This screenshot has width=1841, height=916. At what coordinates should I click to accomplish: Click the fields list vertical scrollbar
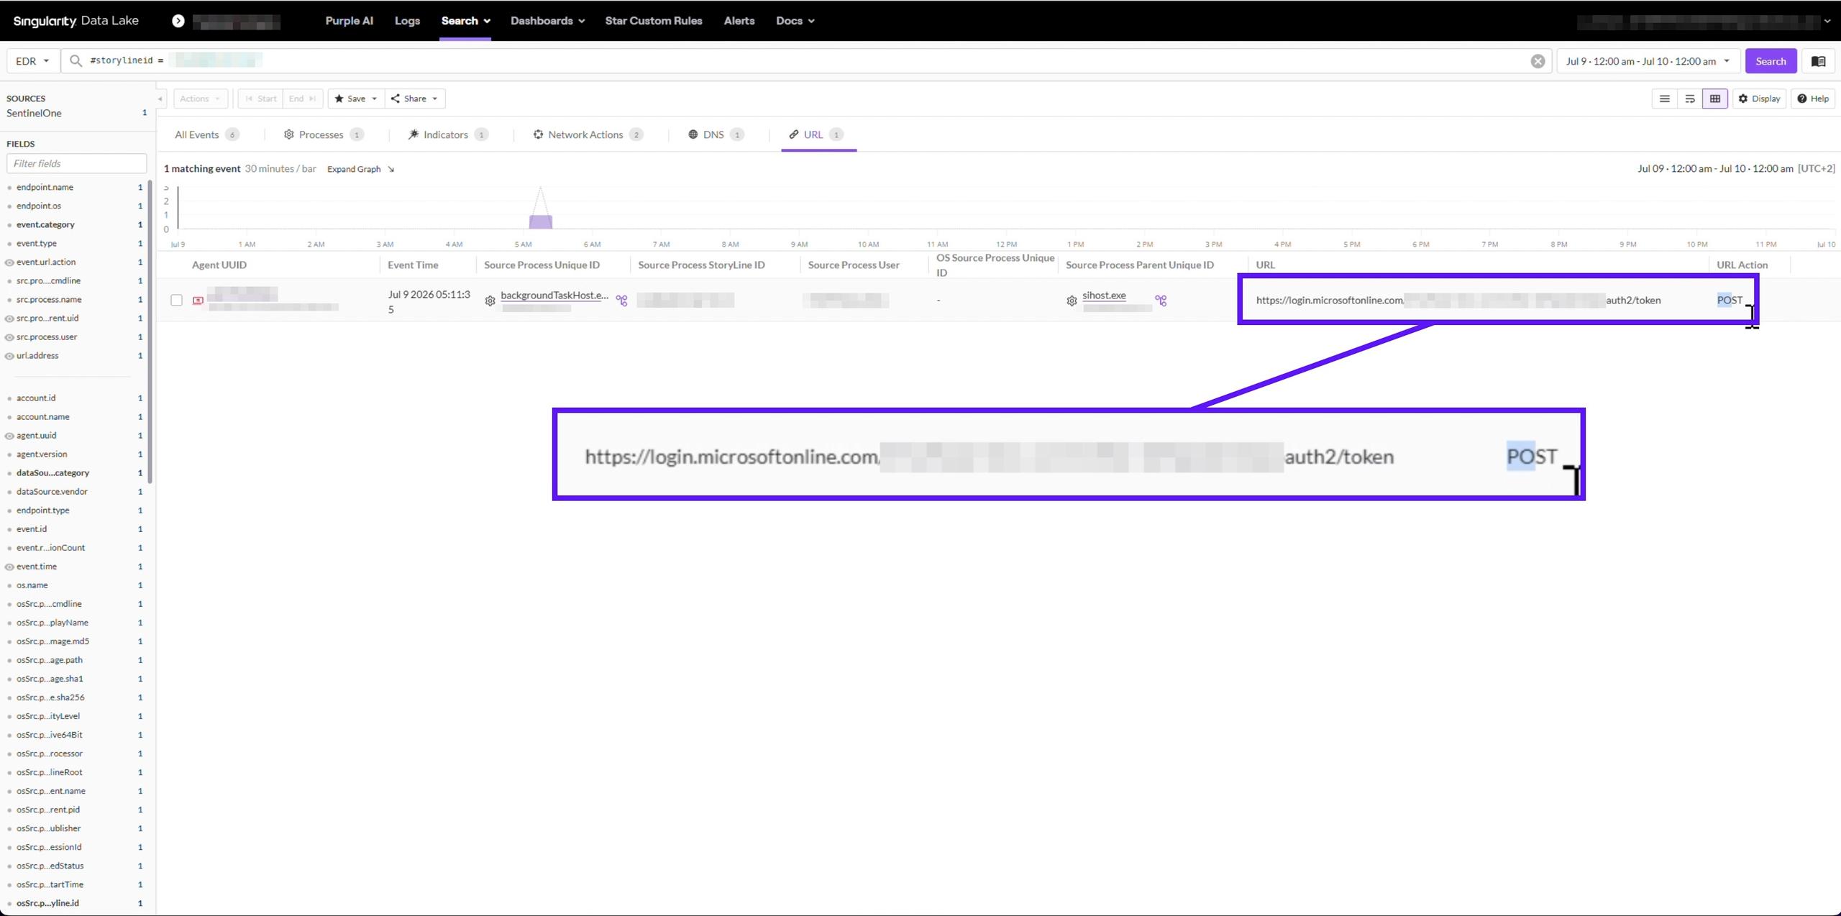(x=150, y=331)
